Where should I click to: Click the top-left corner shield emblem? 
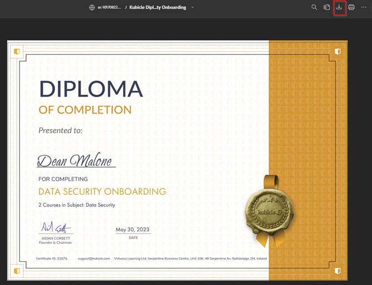[17, 51]
